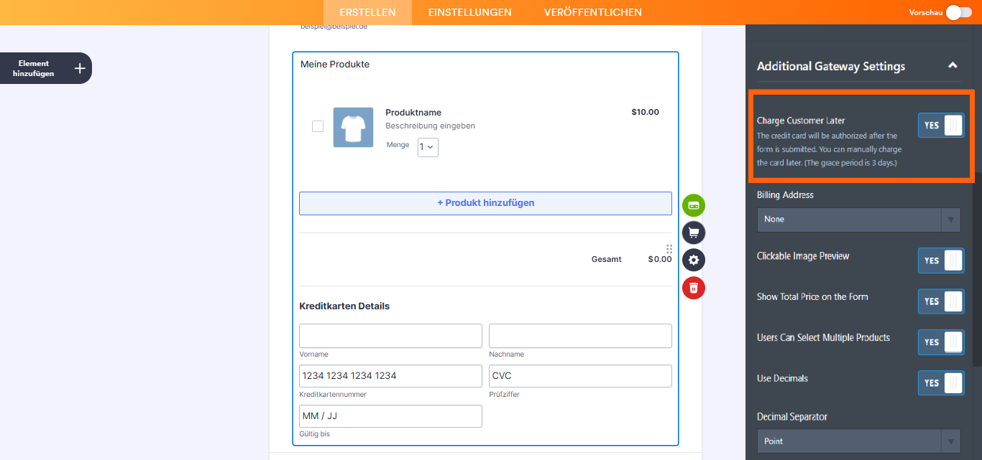Click the Vorname input field
982x460 pixels.
(x=390, y=336)
